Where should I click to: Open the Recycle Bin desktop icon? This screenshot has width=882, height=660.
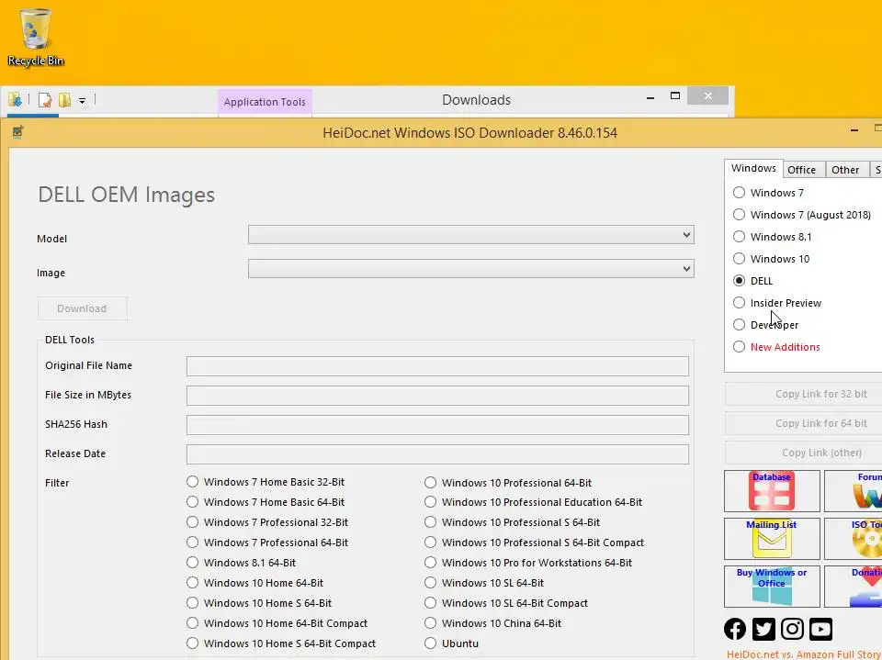[x=35, y=37]
